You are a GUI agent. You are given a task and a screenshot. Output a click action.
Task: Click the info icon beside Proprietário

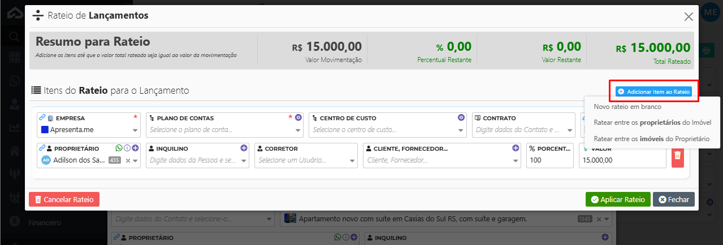tap(127, 148)
